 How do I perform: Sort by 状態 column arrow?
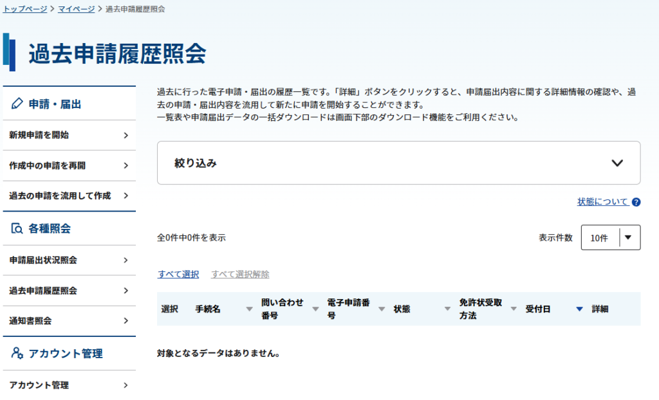click(447, 309)
